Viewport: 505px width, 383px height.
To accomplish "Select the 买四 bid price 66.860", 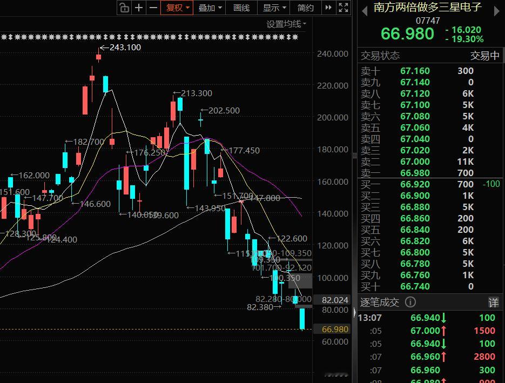I will point(415,218).
